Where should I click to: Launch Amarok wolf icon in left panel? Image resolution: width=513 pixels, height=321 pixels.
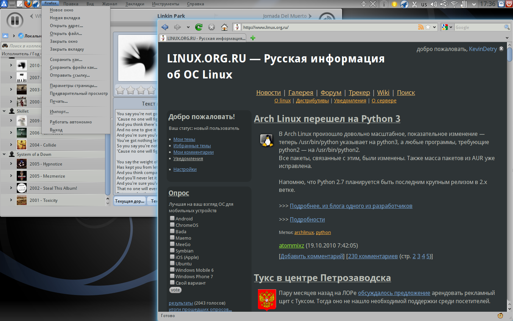pos(36,4)
